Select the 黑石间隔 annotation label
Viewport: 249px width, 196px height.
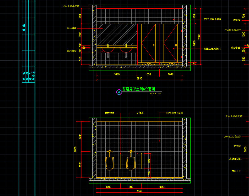110,113
